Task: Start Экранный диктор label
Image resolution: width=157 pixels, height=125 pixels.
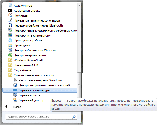Action: tap(31, 100)
